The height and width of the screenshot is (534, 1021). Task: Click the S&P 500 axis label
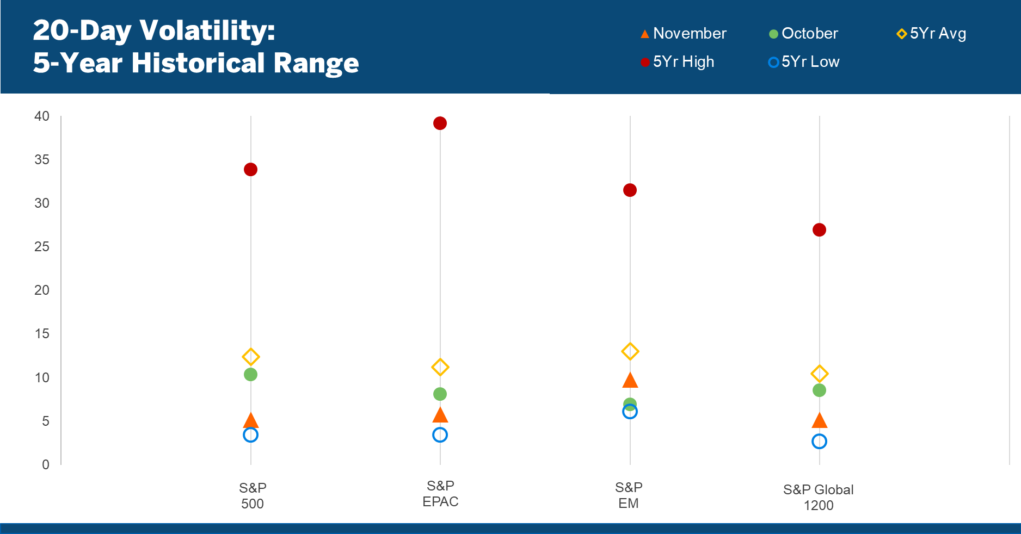[253, 495]
